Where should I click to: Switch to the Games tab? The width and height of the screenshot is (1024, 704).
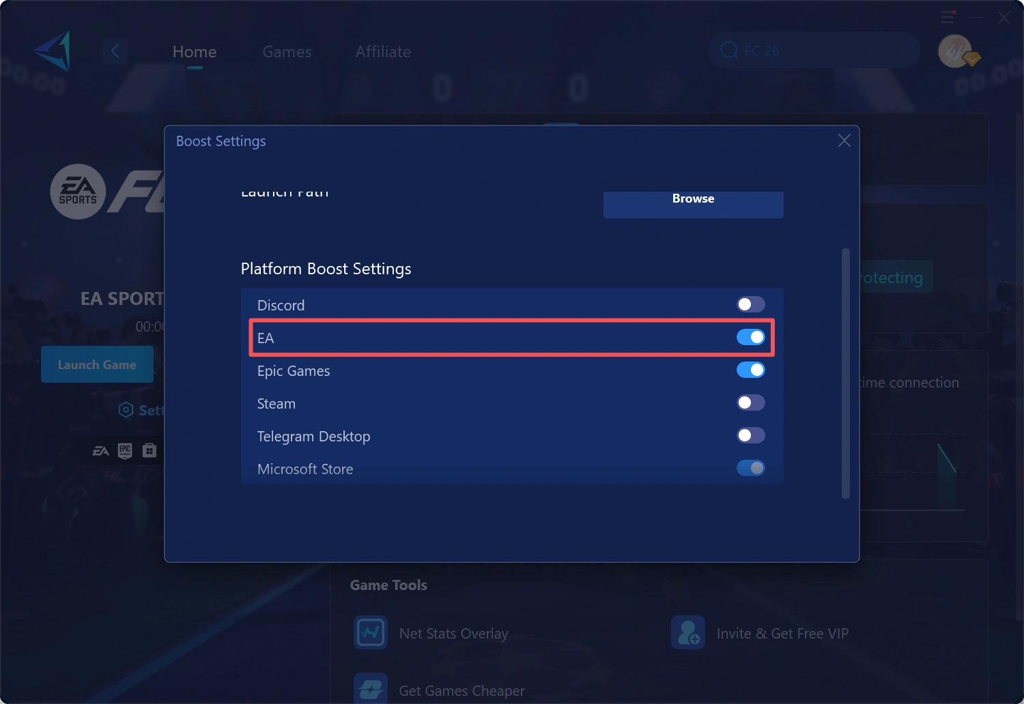287,52
